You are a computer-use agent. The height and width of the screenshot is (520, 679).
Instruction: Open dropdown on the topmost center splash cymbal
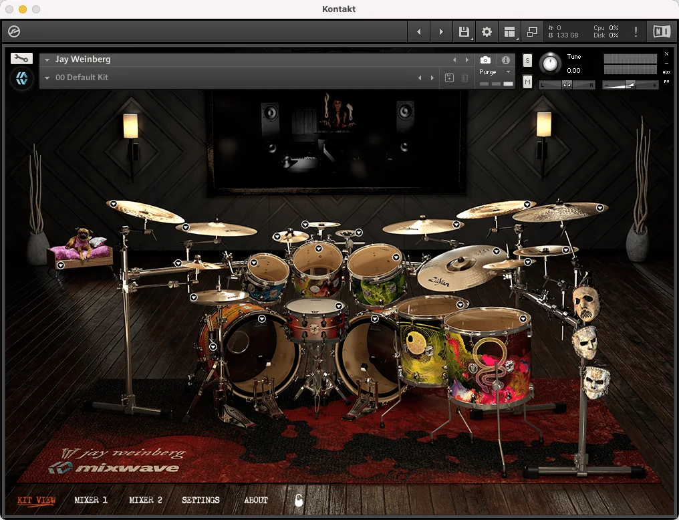click(x=305, y=225)
